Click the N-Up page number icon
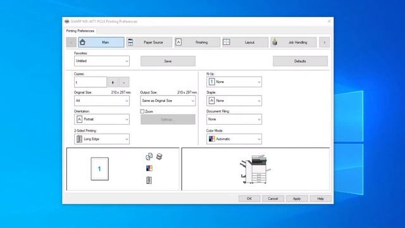 pos(211,82)
